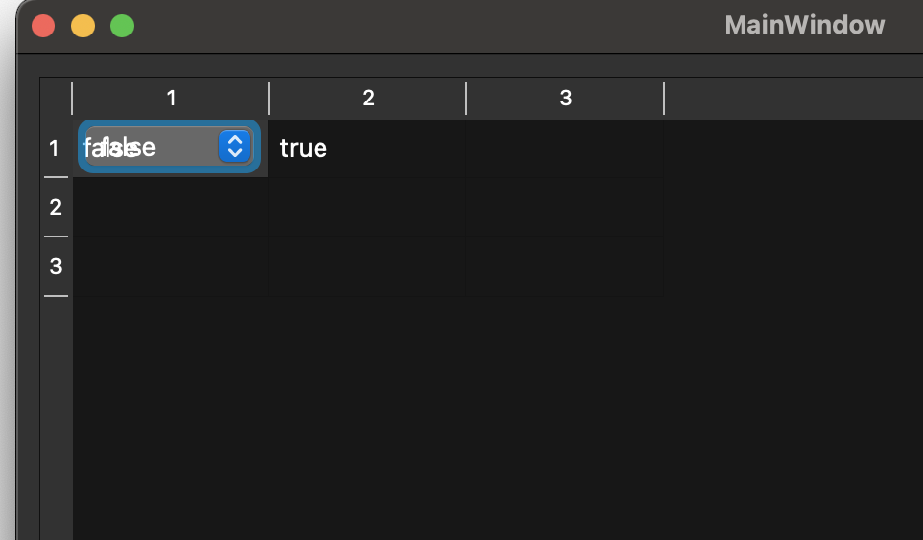Minimize MainWindow with the yellow button
Image resolution: width=923 pixels, height=540 pixels.
[x=83, y=26]
